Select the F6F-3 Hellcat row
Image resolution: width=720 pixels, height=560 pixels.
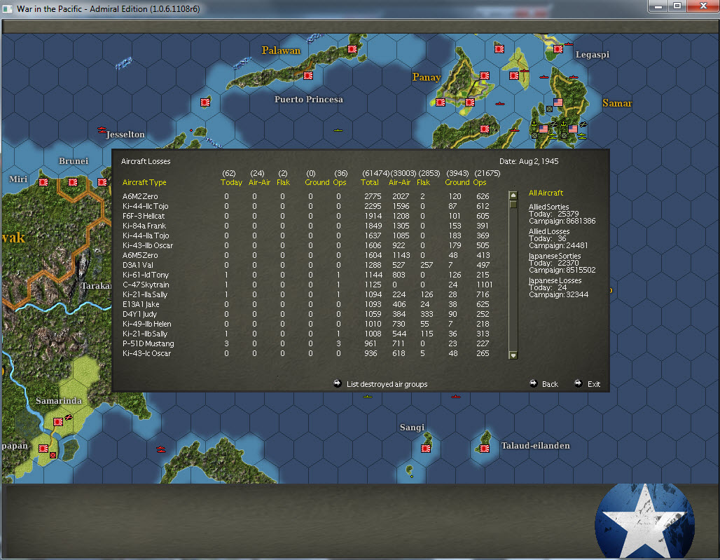[307, 216]
